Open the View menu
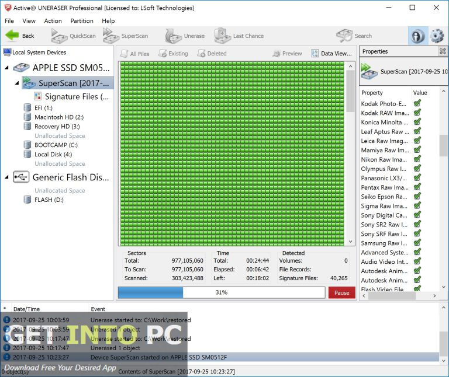 [29, 21]
